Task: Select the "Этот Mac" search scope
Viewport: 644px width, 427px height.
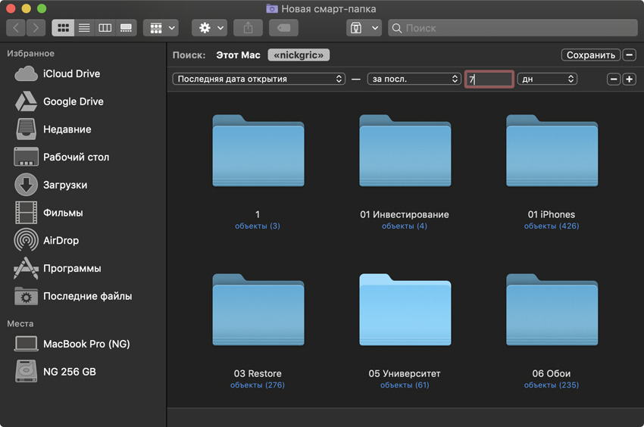Action: 238,55
